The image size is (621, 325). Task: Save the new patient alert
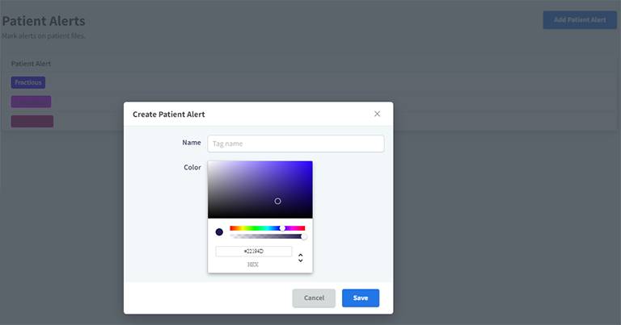[361, 298]
